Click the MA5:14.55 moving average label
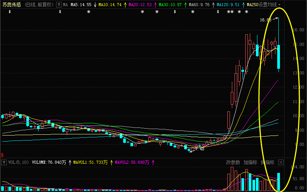The width and height of the screenshot is (307, 192). (80, 5)
